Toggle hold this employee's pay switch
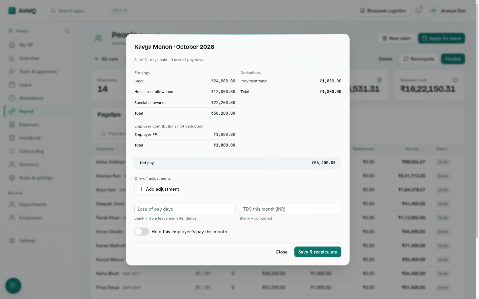The width and height of the screenshot is (479, 299). click(x=142, y=232)
